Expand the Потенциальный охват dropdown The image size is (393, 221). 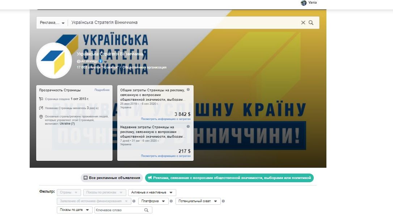[x=198, y=201]
